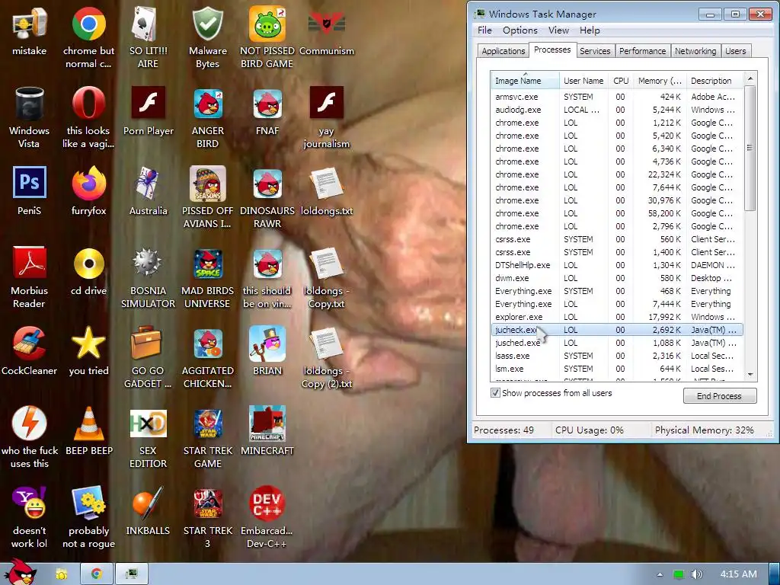The height and width of the screenshot is (585, 780).
Task: Open the 'yay journalism' Flash icon
Action: pyautogui.click(x=326, y=117)
